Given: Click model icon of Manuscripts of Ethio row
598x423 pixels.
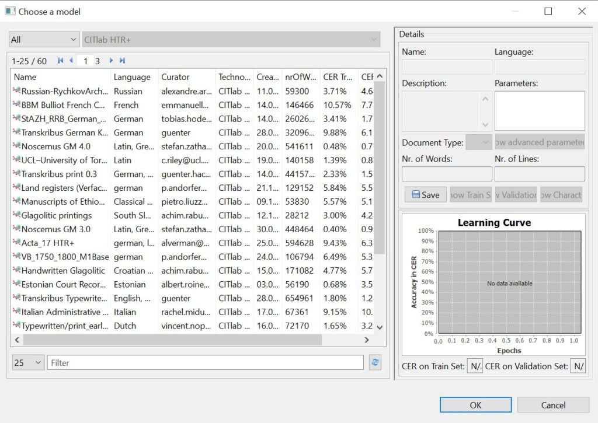Looking at the screenshot, I should pos(16,201).
